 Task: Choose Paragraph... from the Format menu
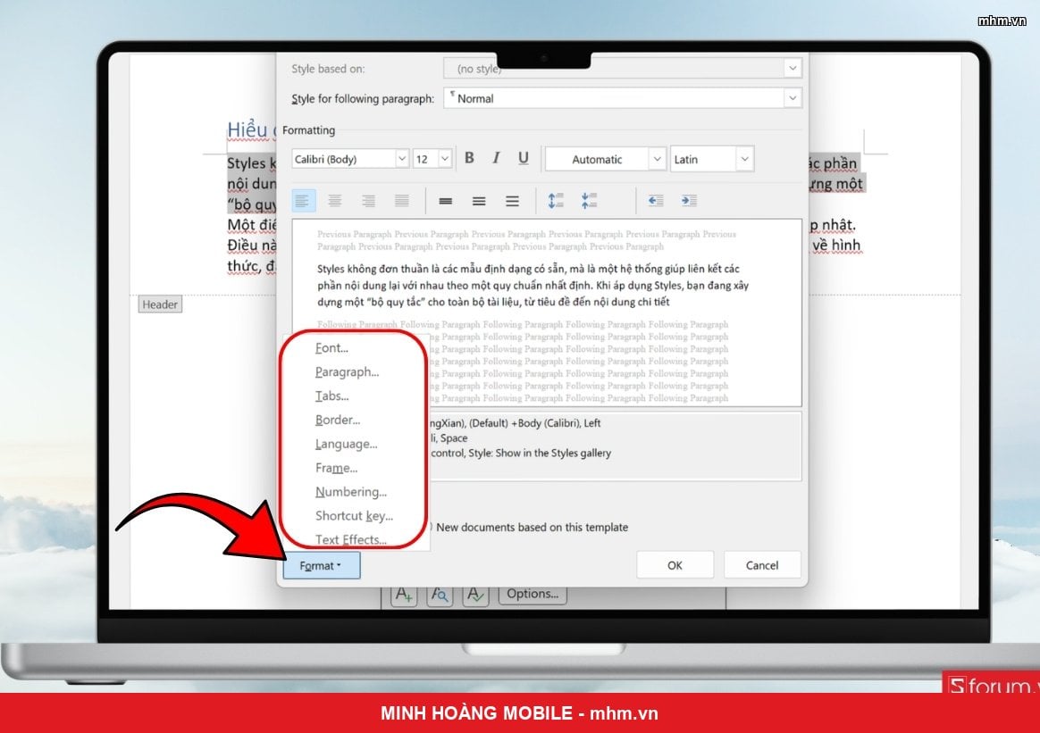pos(347,371)
